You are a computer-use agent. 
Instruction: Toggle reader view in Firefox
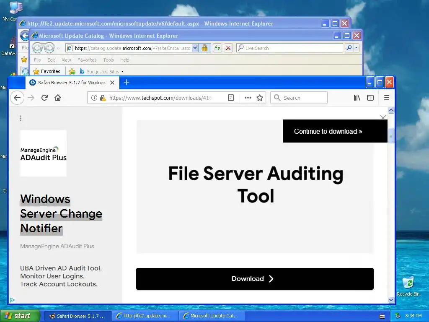(x=231, y=98)
